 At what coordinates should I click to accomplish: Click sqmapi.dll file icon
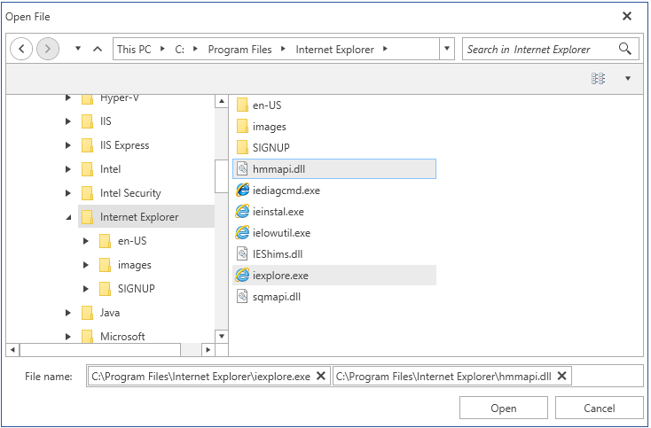[x=242, y=297]
